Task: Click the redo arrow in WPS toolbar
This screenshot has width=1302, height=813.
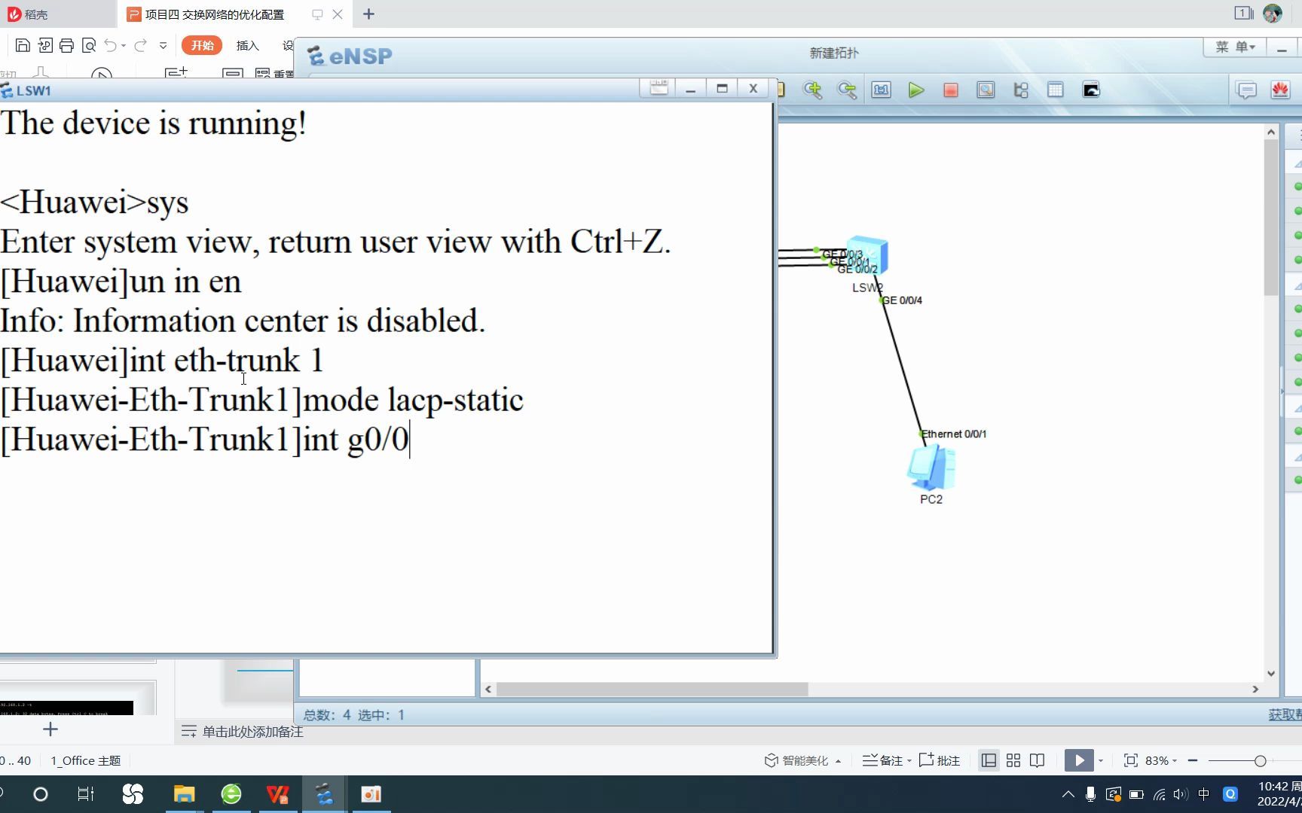Action: pyautogui.click(x=140, y=46)
